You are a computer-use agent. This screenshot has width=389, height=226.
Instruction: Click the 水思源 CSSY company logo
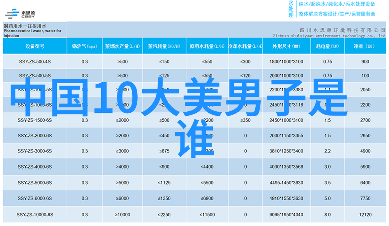pos(20,14)
